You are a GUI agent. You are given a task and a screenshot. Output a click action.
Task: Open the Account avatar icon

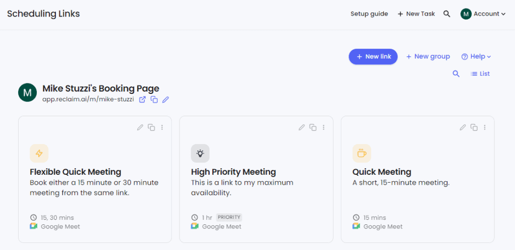466,14
